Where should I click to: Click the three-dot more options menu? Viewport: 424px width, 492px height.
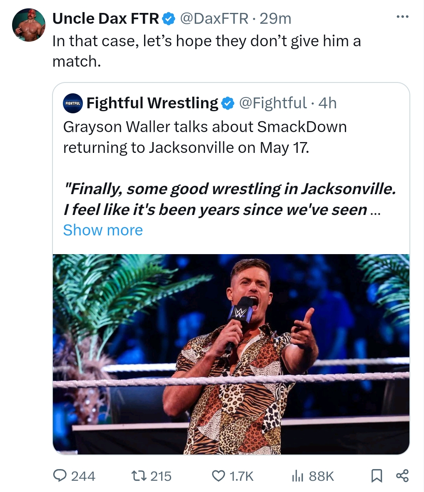point(402,17)
